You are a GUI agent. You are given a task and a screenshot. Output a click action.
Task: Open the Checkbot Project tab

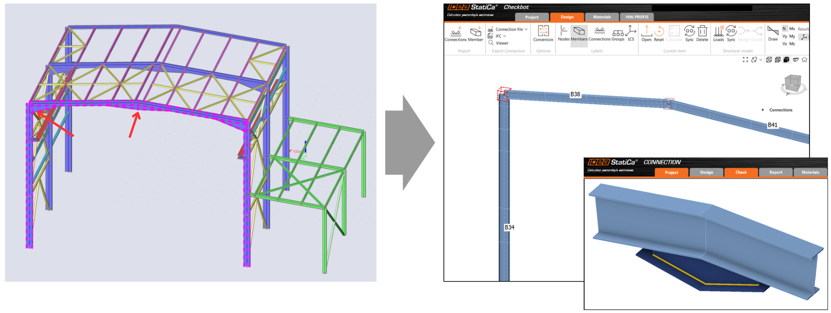[x=532, y=17]
